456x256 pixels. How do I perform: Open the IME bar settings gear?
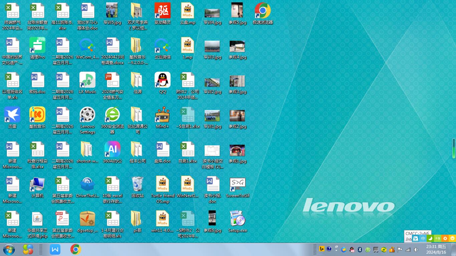[x=445, y=238]
